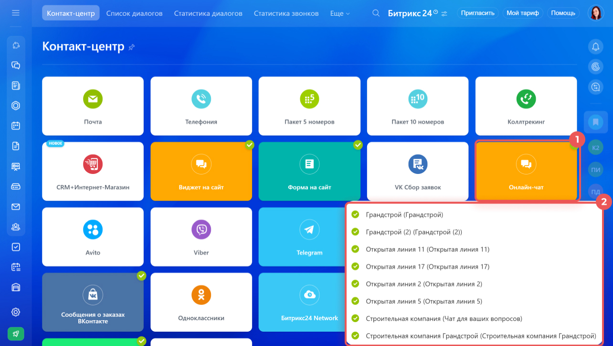613x346 pixels.
Task: Open the hamburger menu in left sidebar
Action: (x=16, y=13)
